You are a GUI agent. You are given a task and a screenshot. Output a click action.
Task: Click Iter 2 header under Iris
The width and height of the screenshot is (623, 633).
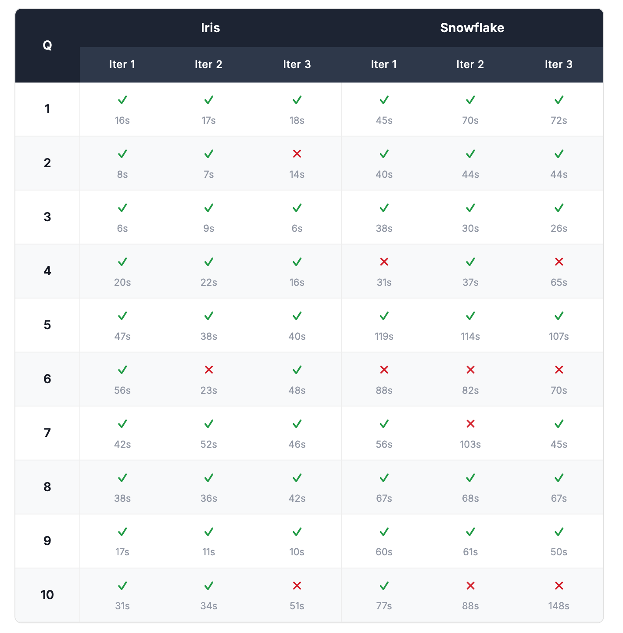[208, 64]
